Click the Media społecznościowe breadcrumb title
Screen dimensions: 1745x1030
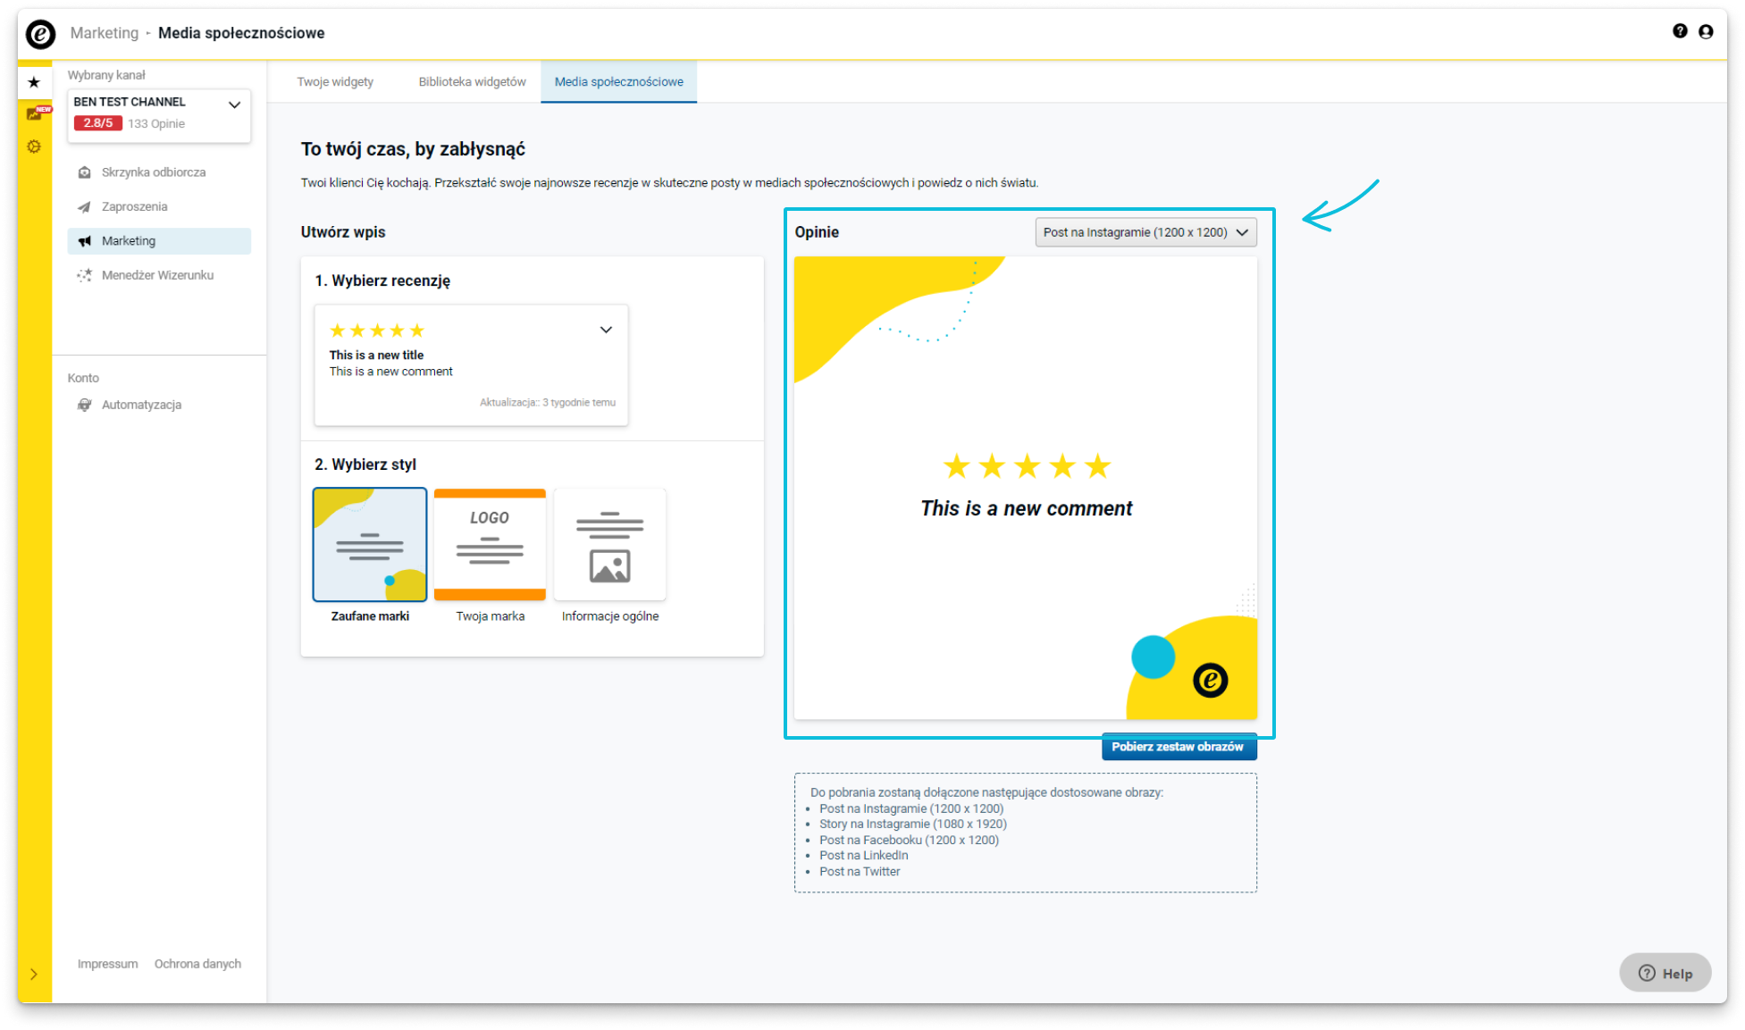click(x=241, y=33)
